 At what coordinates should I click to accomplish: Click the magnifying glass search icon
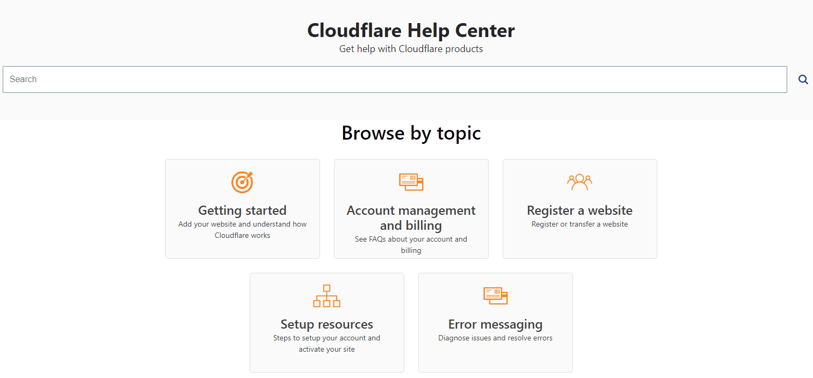(803, 79)
